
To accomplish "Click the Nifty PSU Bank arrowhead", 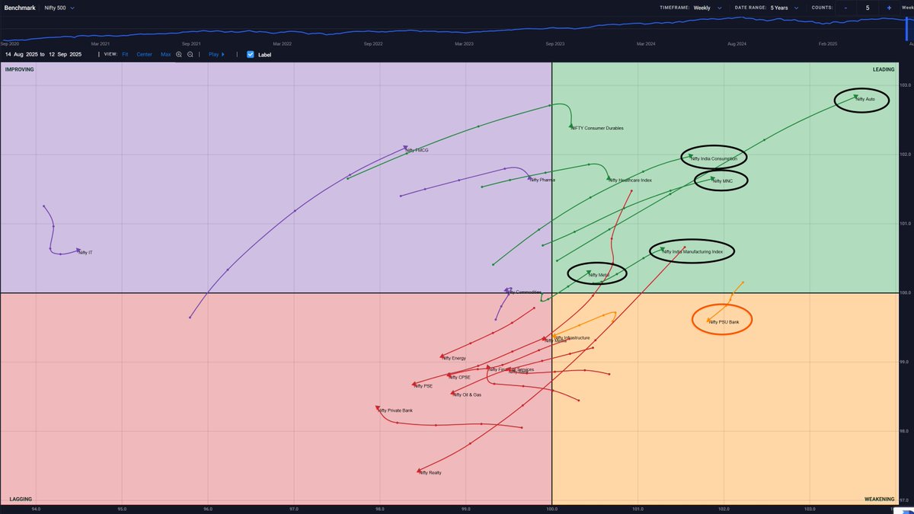I will click(708, 321).
